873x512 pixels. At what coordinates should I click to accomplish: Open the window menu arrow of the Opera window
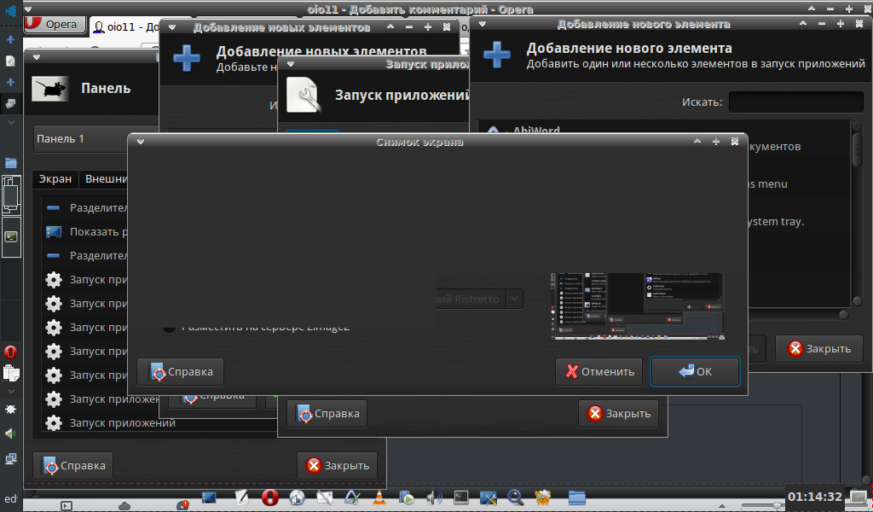click(x=28, y=9)
